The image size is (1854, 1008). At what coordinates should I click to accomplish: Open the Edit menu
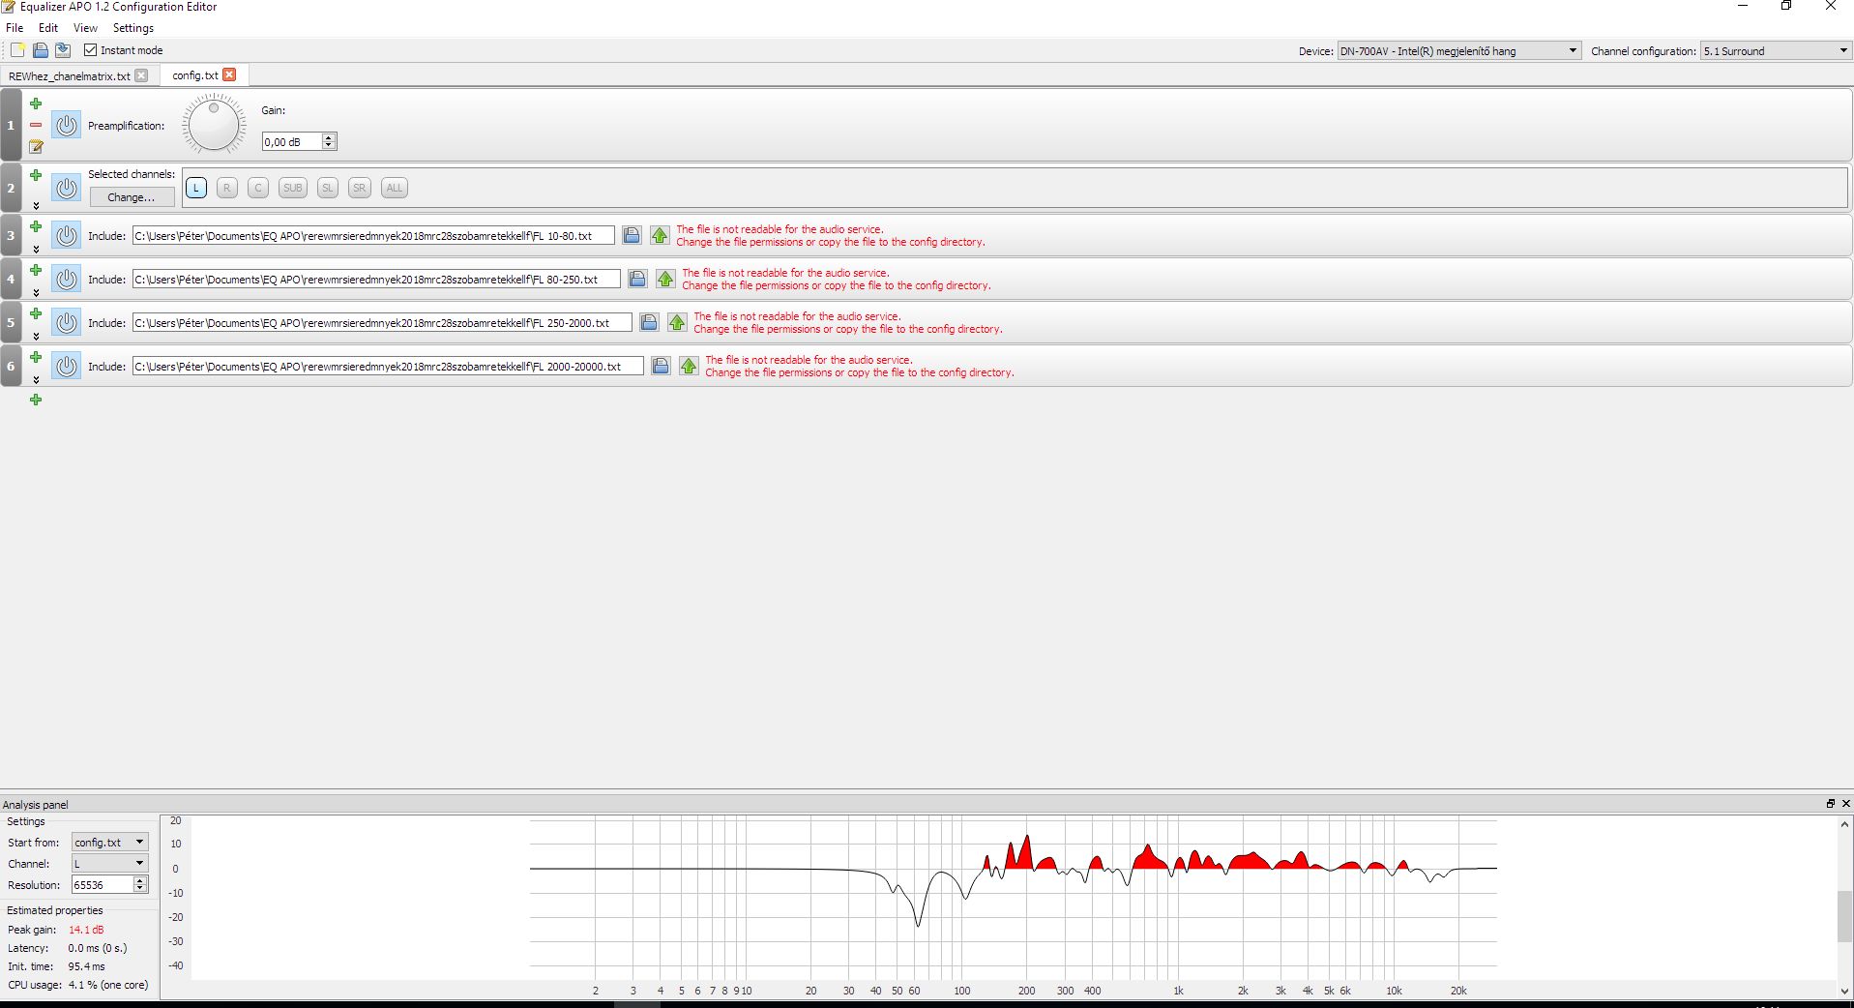click(48, 28)
